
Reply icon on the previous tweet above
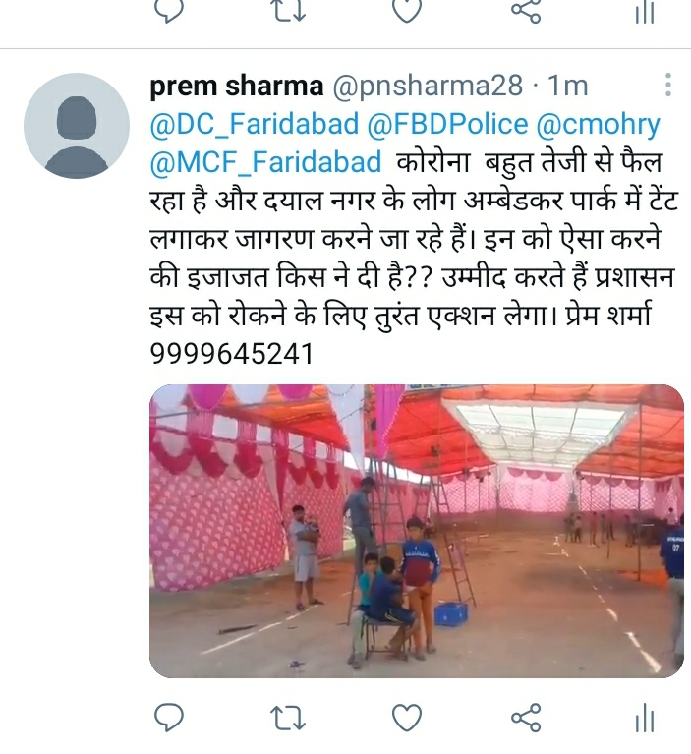coord(169,11)
